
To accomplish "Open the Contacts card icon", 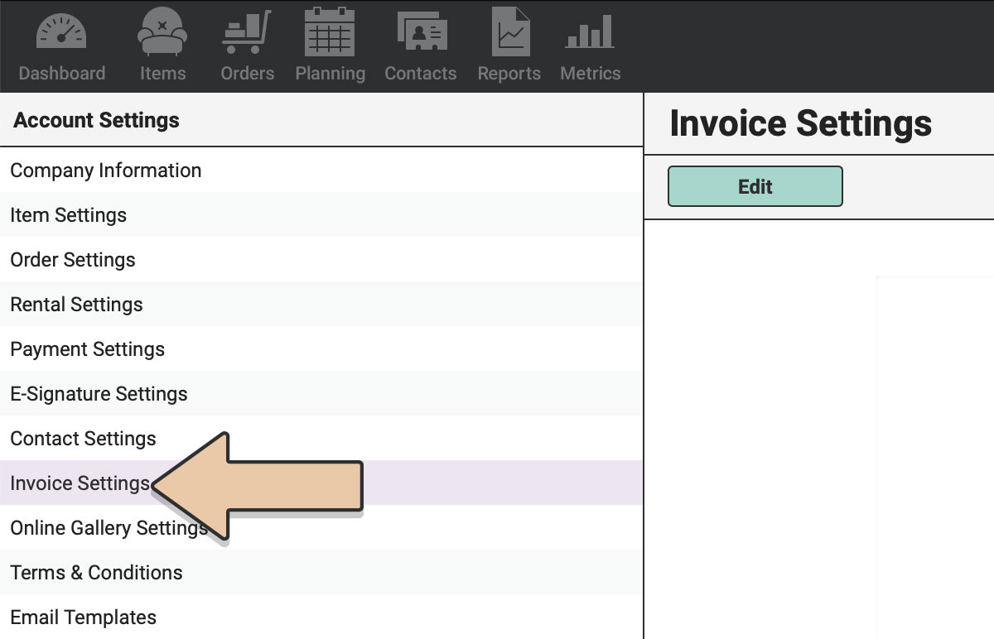I will [x=422, y=33].
